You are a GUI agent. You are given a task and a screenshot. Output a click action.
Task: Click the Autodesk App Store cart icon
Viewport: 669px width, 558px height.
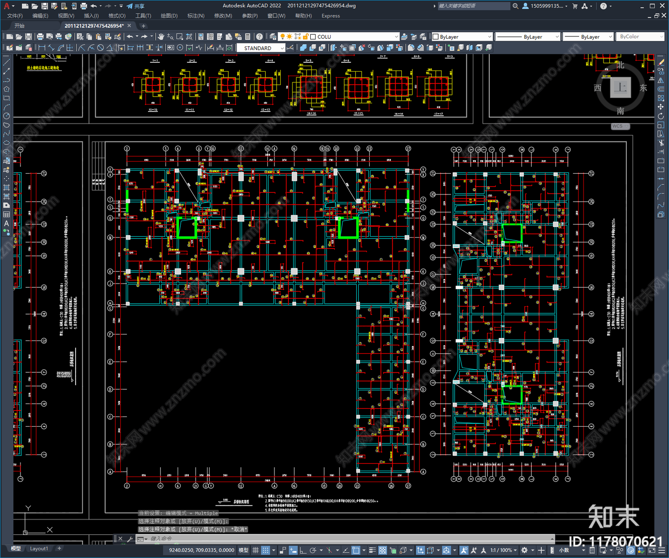click(x=575, y=6)
